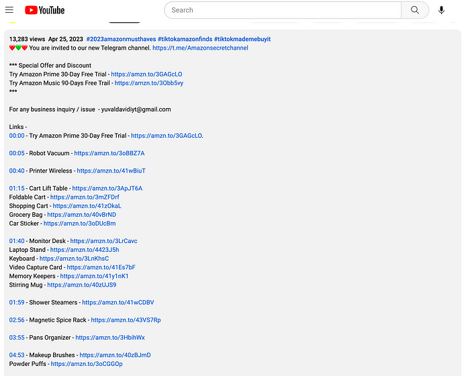Open the Shopping Cart link
The height and width of the screenshot is (376, 470).
(87, 206)
